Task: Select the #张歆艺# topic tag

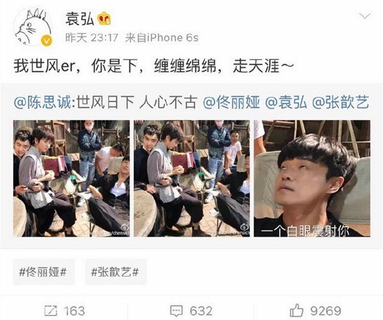Action: pyautogui.click(x=116, y=272)
